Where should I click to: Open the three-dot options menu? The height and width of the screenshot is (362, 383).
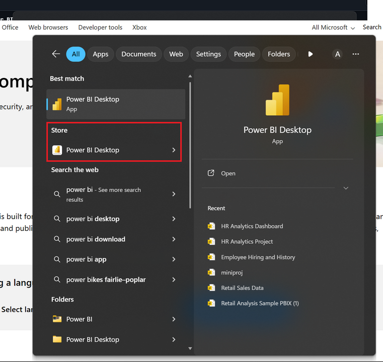tap(356, 54)
